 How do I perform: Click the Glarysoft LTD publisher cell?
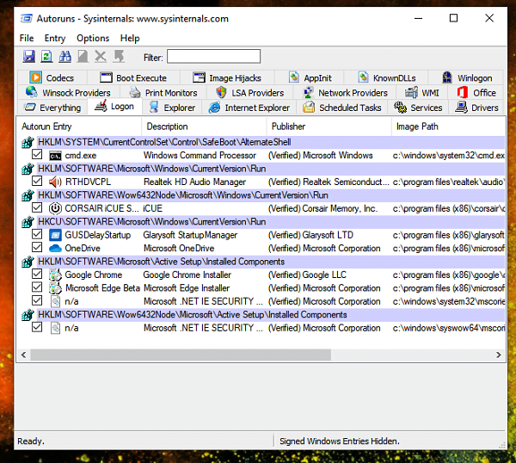point(310,235)
